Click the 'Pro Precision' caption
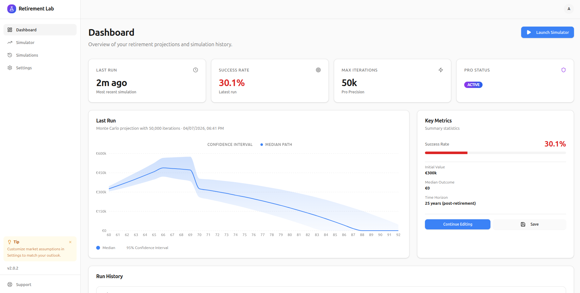 pyautogui.click(x=353, y=92)
